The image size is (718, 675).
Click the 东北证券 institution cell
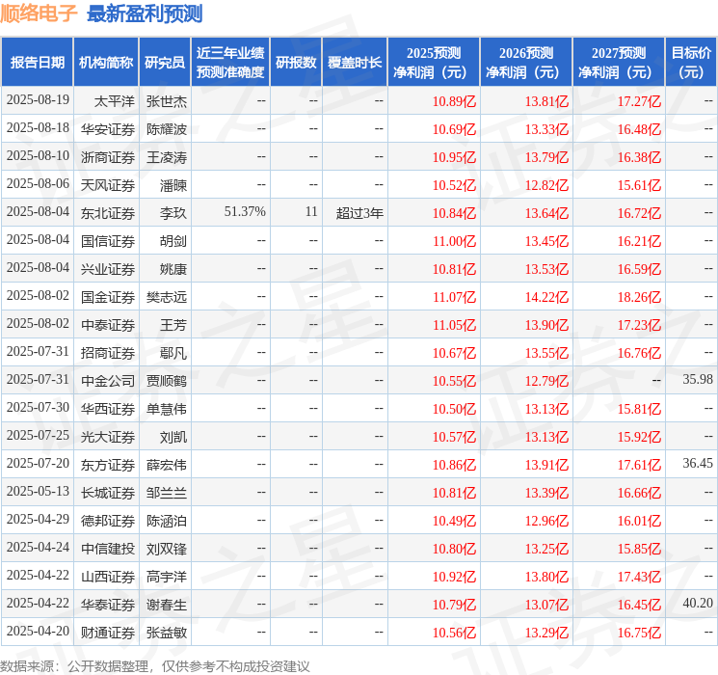[x=108, y=213]
